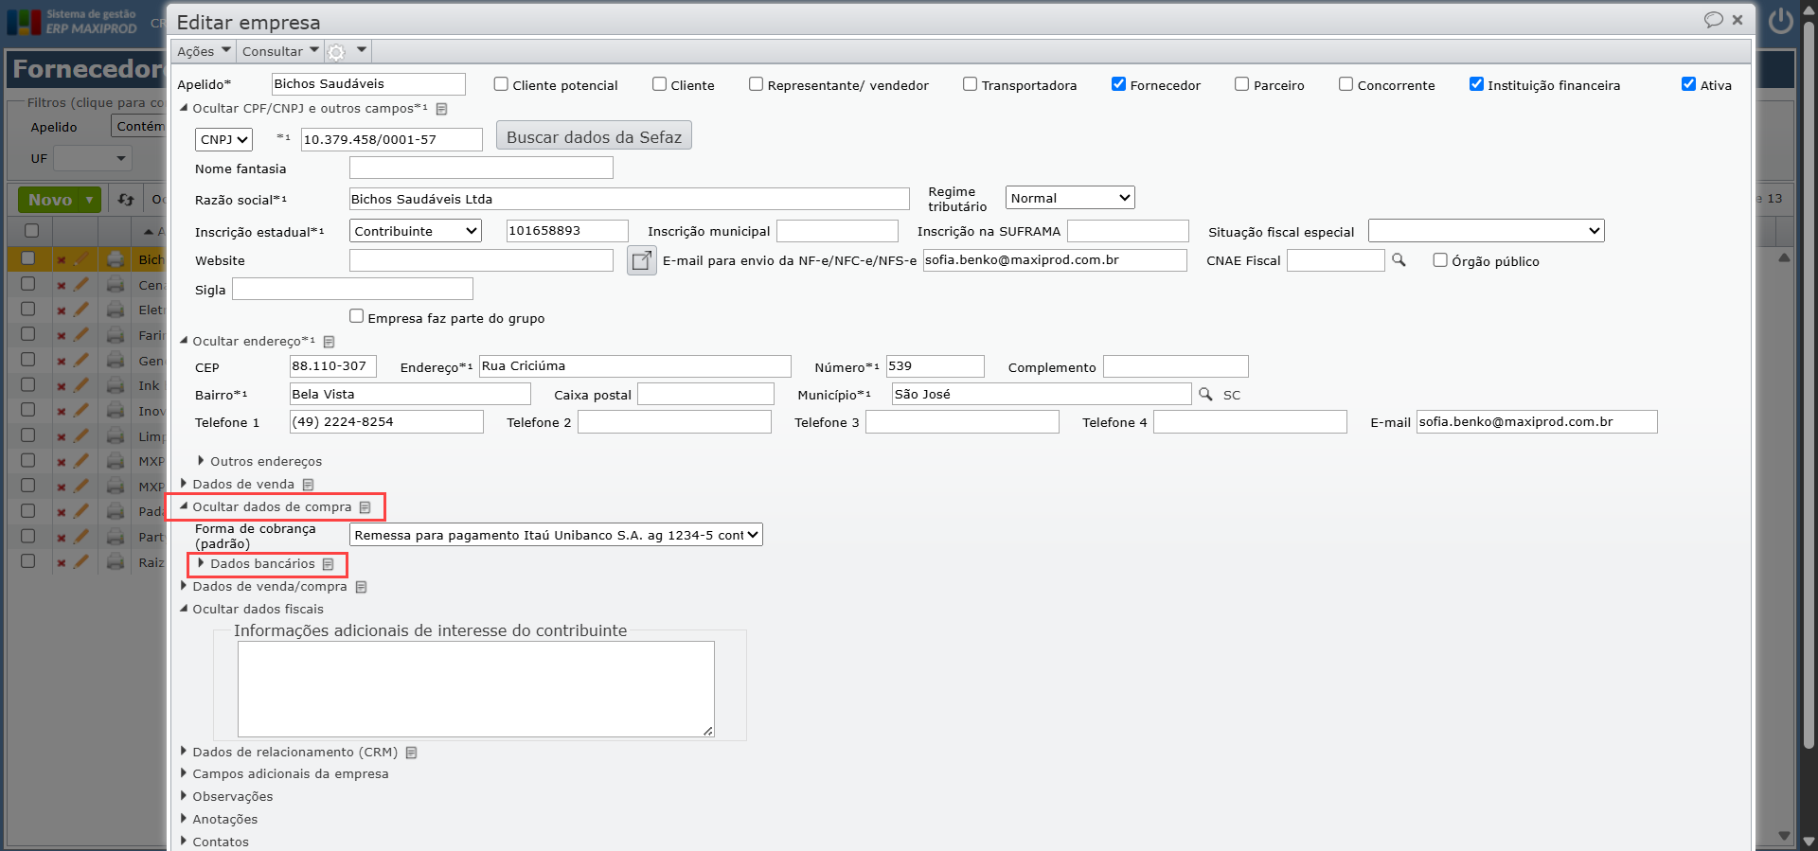Open the comments speech bubble icon
The height and width of the screenshot is (851, 1818).
pos(1713,20)
